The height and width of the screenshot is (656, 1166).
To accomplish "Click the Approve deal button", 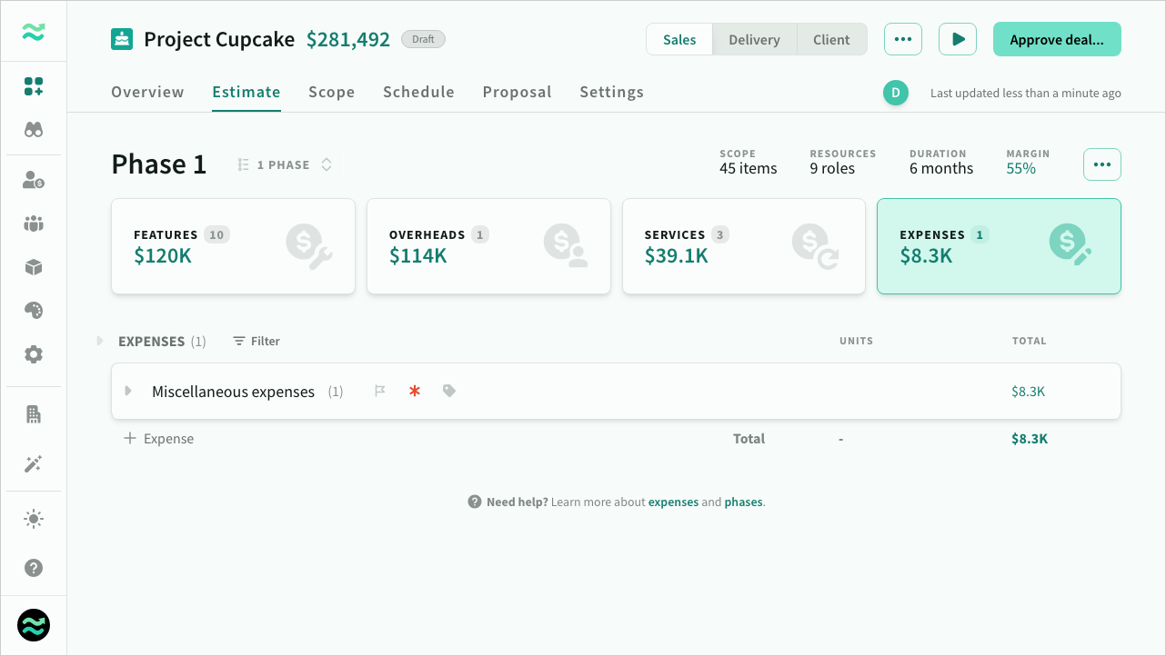I will pyautogui.click(x=1056, y=40).
